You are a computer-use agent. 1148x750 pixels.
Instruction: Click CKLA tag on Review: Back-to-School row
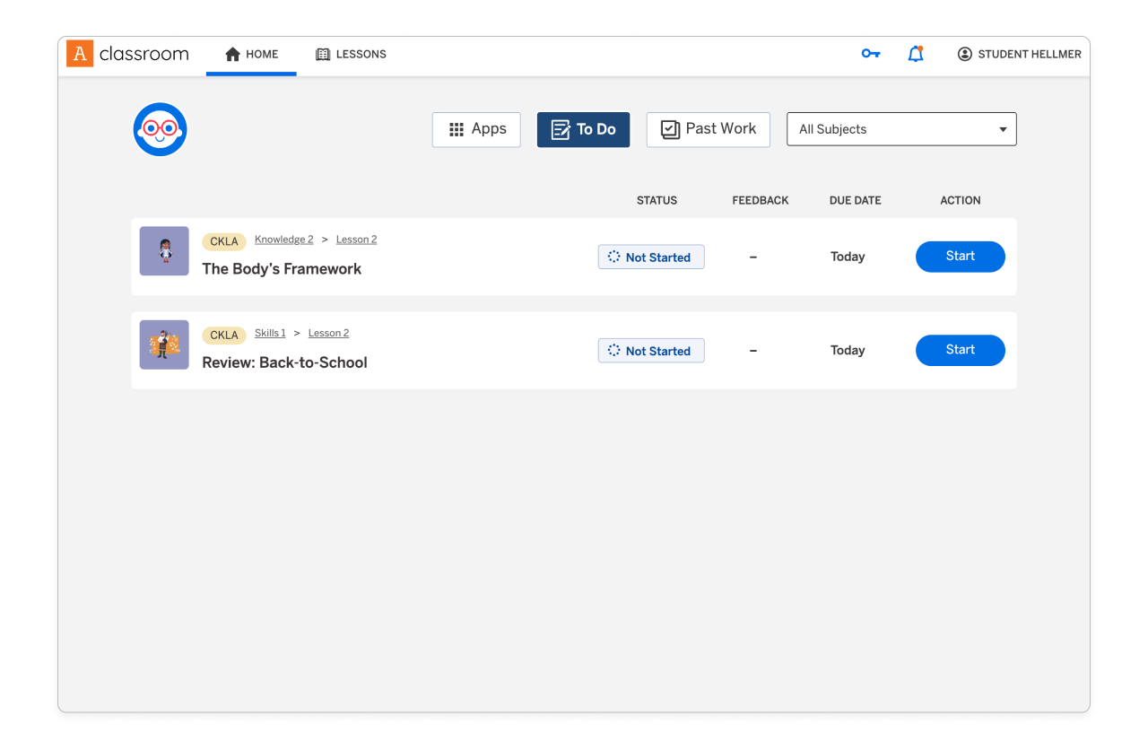coord(224,336)
